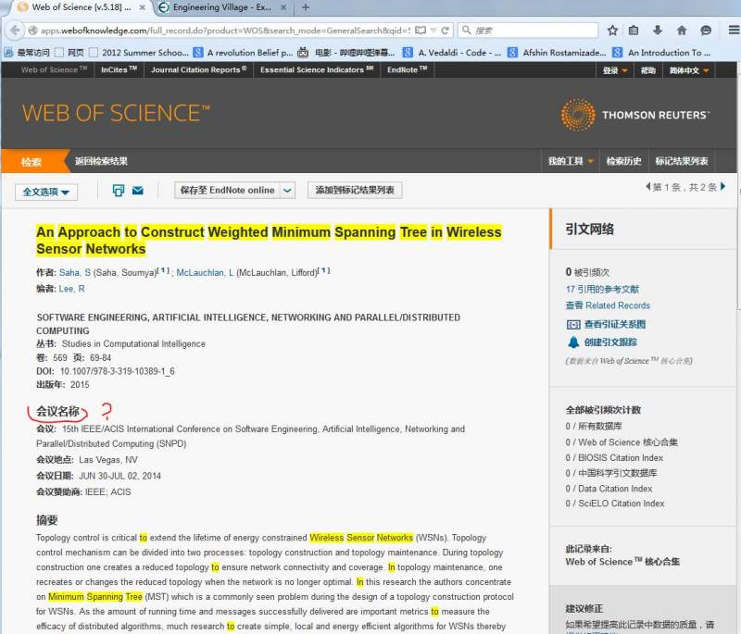Screen dimensions: 741x634
Task: Click the email record envelope icon
Action: click(x=137, y=191)
